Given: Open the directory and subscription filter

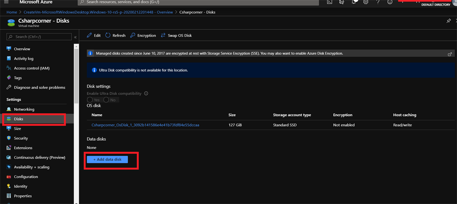Looking at the screenshot, I should pyautogui.click(x=343, y=2).
